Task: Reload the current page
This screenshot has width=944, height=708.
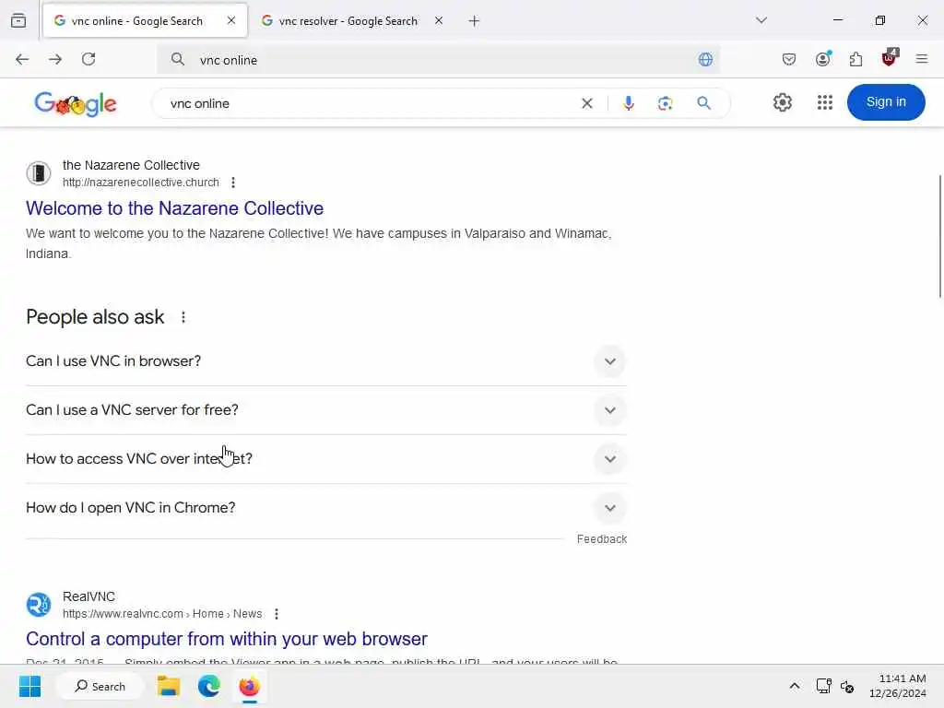Action: [x=88, y=59]
